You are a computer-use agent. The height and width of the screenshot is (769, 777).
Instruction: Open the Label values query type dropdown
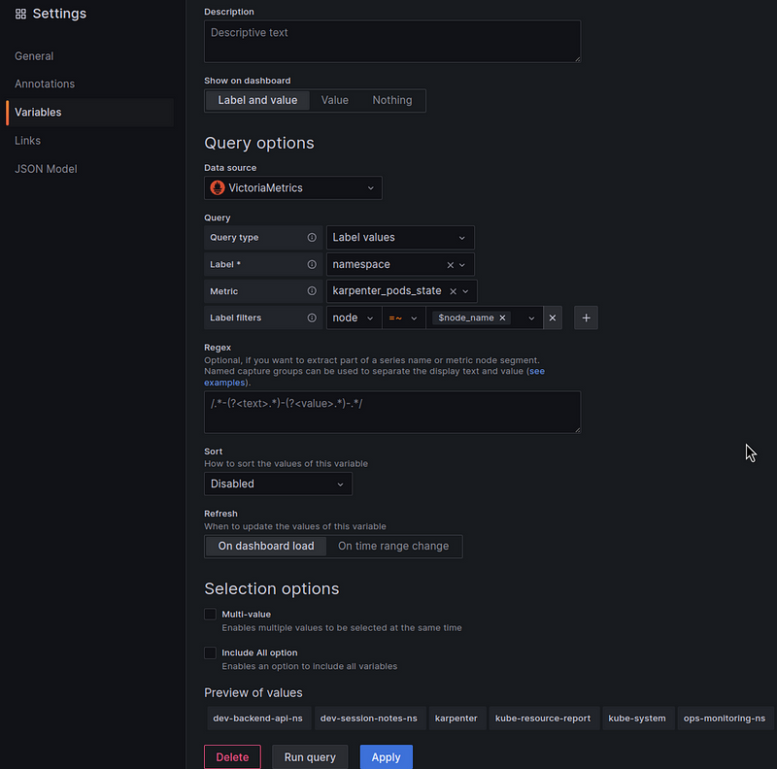[x=399, y=238]
